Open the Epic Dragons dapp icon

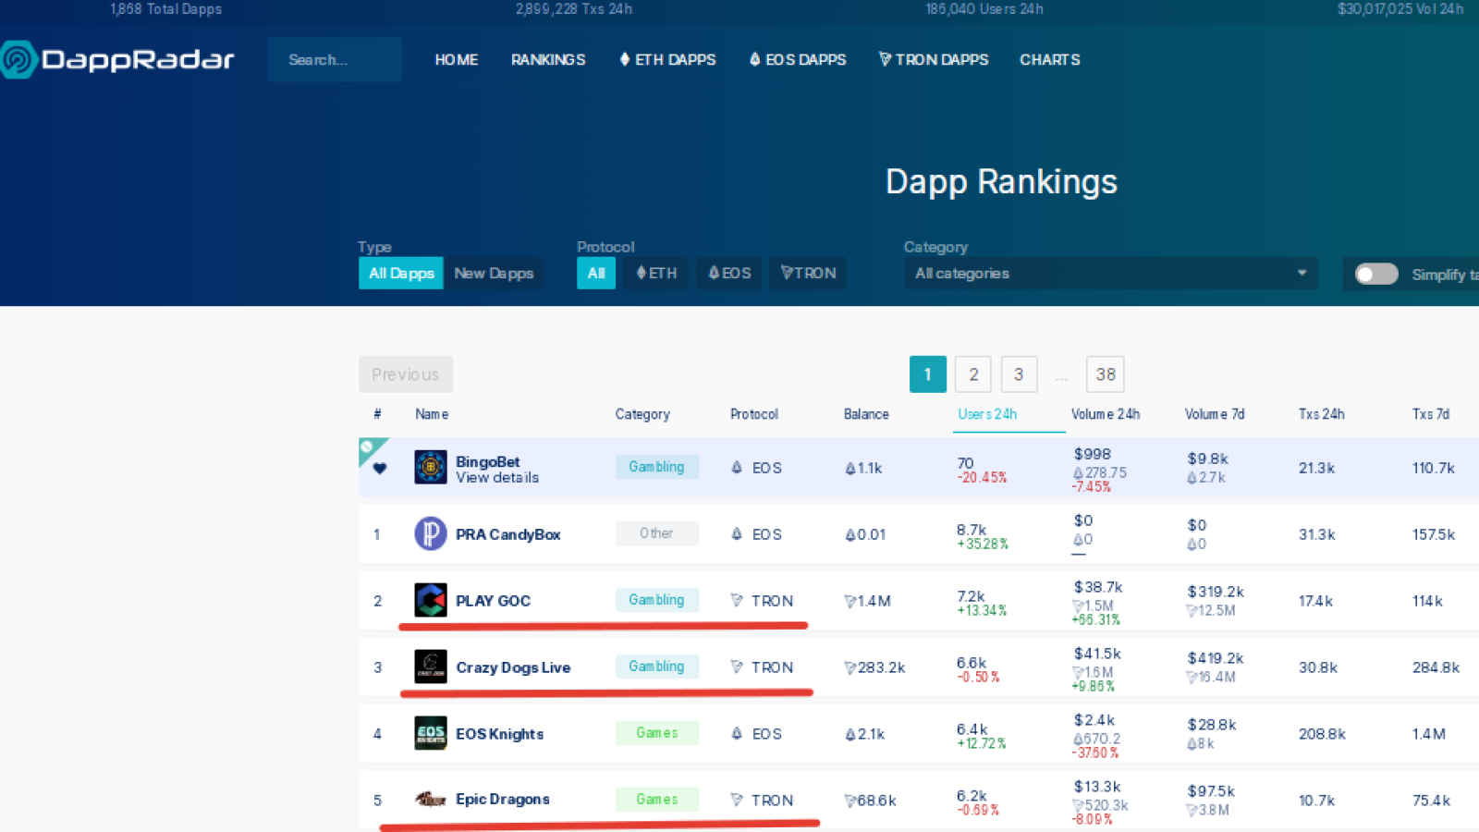[x=431, y=799]
